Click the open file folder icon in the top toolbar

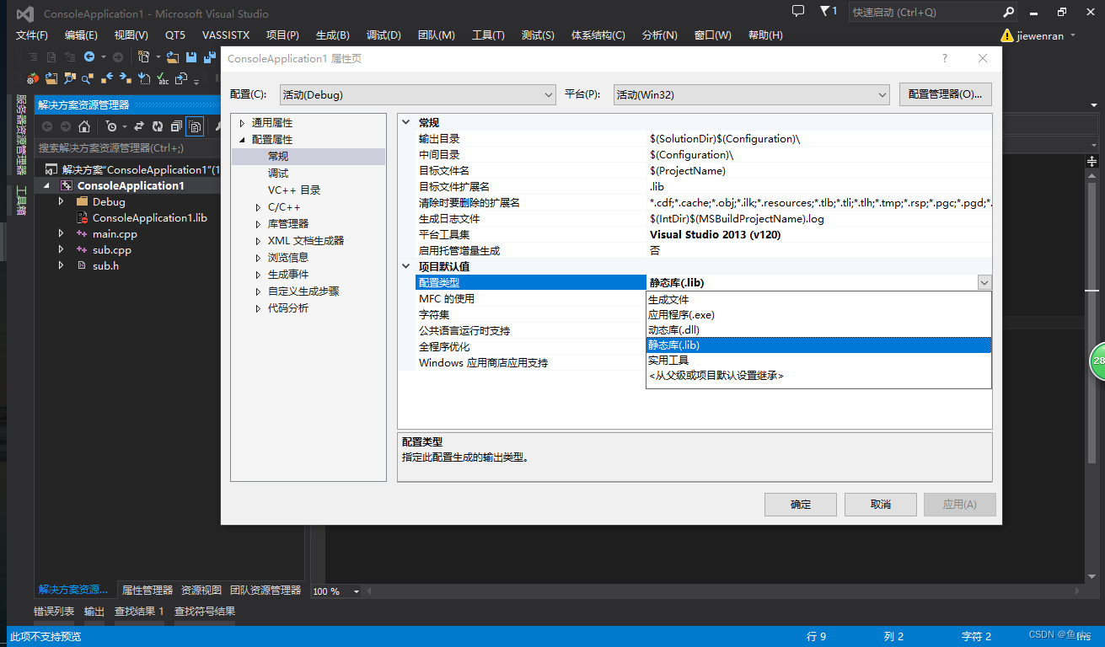pyautogui.click(x=173, y=57)
